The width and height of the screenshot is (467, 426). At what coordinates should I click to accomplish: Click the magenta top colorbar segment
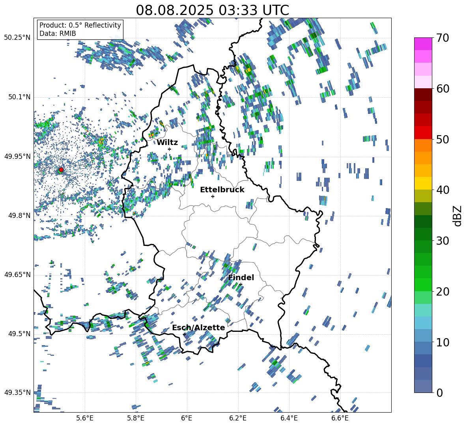tap(423, 44)
